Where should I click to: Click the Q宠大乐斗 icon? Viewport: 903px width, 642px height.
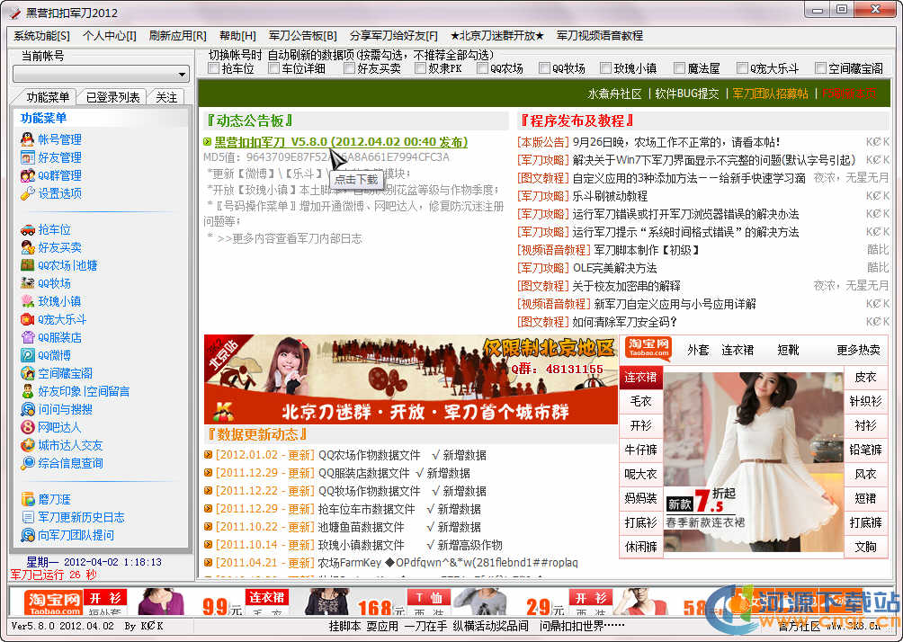pos(28,319)
